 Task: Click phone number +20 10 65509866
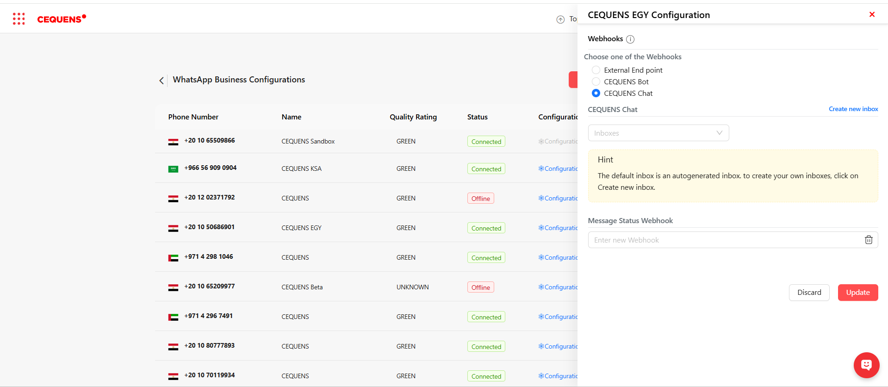click(x=210, y=141)
